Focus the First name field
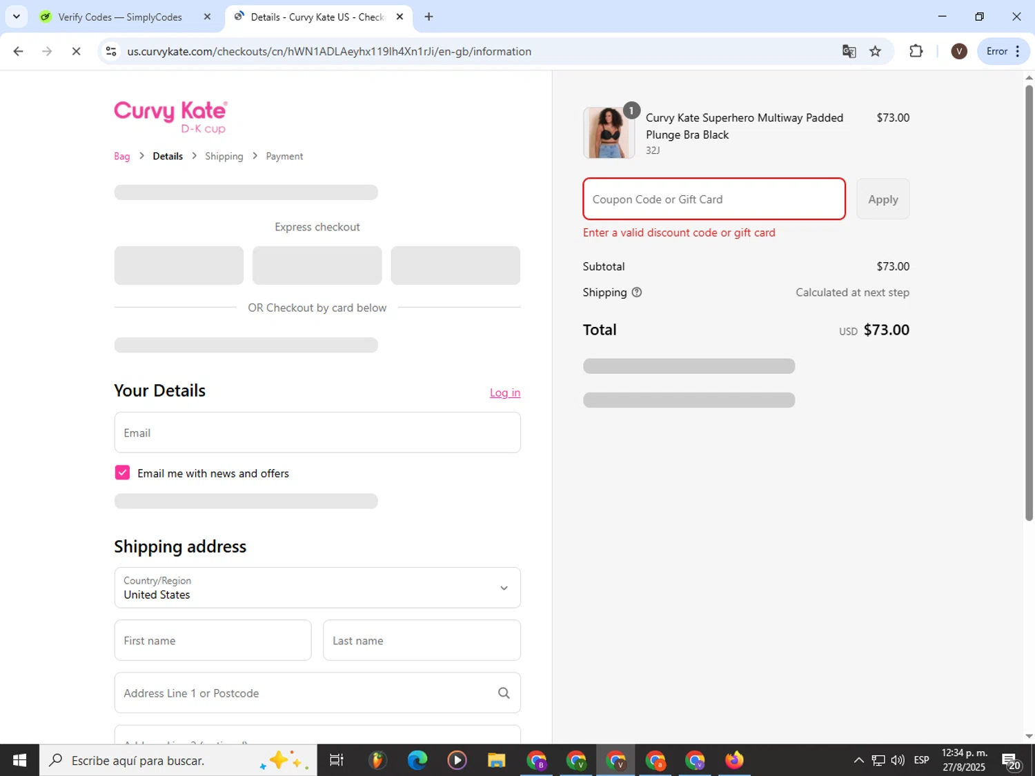1035x776 pixels. pos(213,640)
